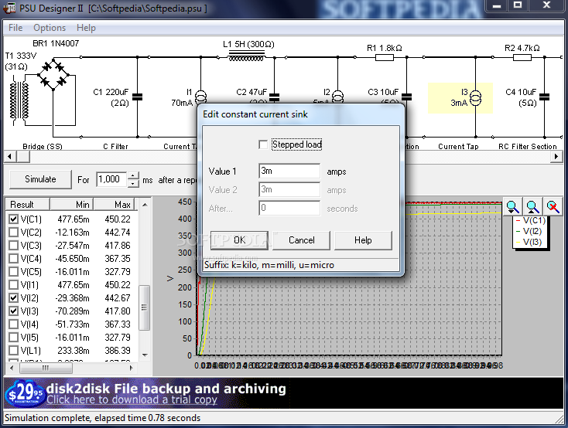Click V(C1) max value 450.22
568x428 pixels.
118,219
